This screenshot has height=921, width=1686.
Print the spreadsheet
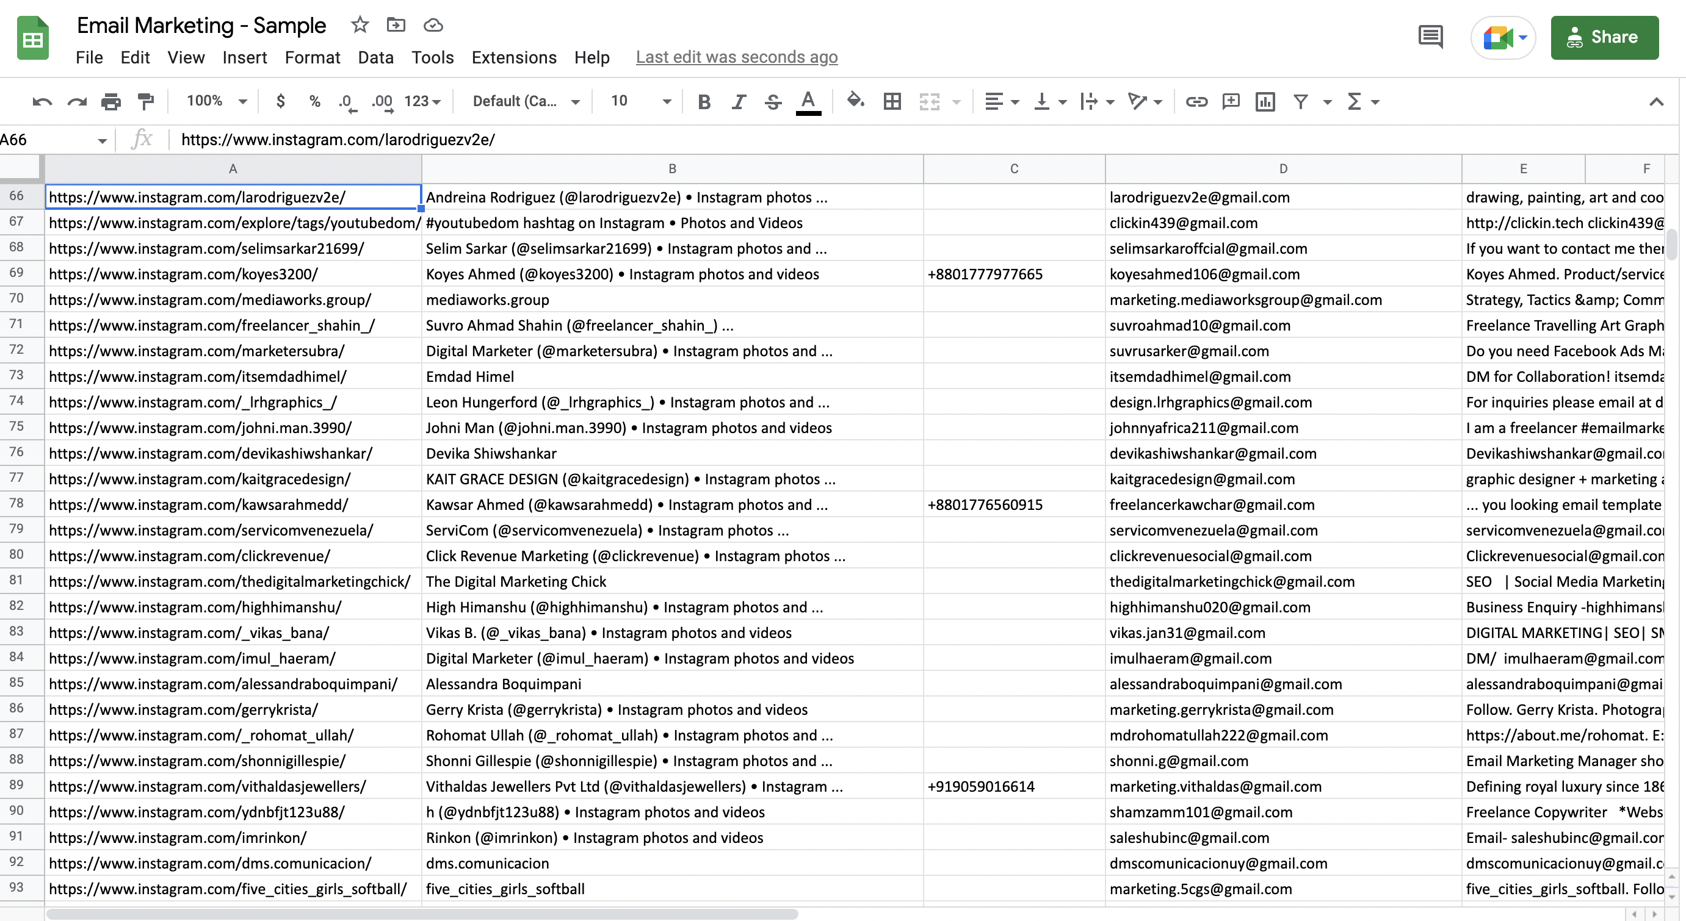click(111, 101)
